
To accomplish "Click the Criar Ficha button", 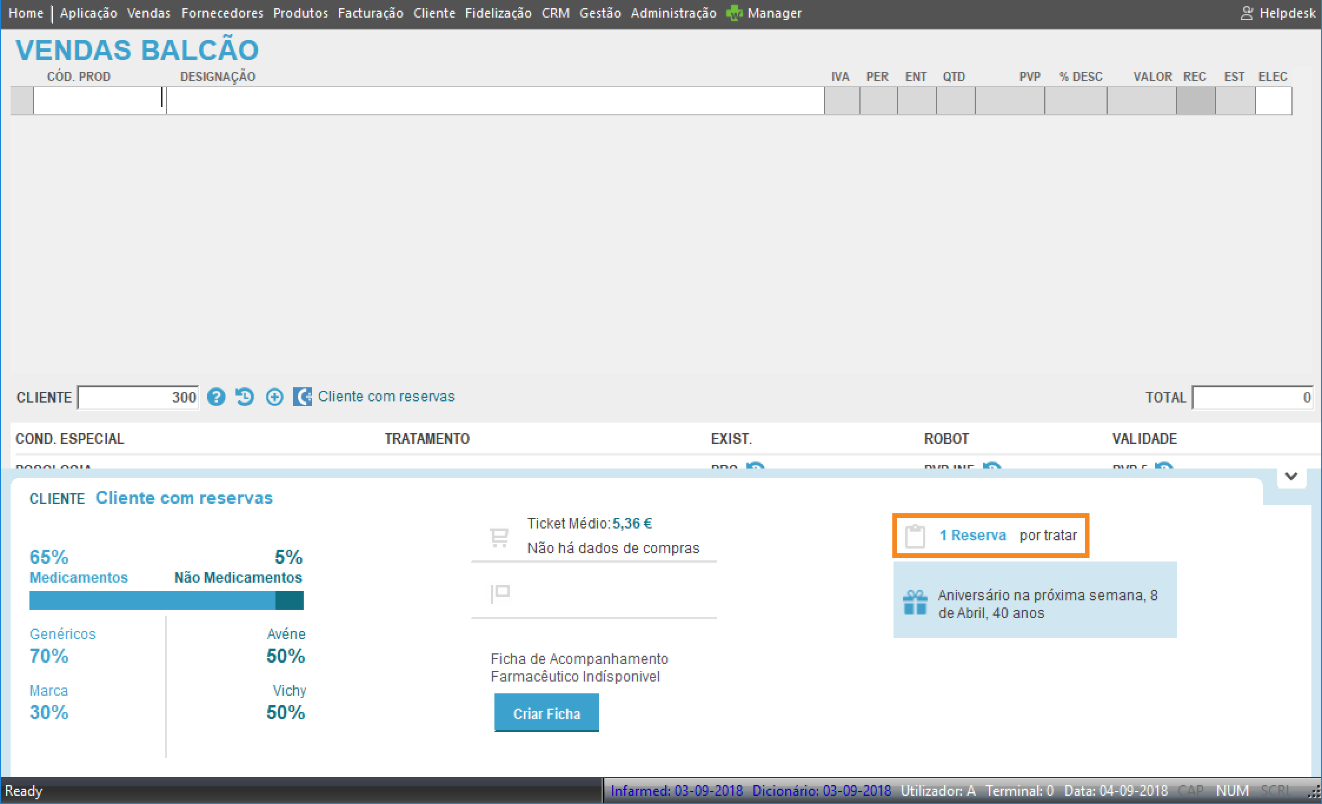I will tap(546, 713).
